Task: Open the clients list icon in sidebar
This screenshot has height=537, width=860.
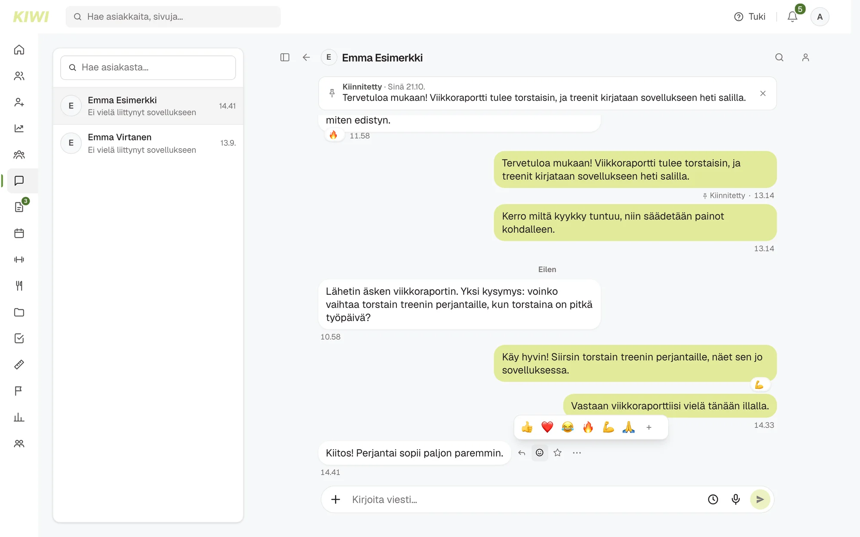Action: click(19, 76)
